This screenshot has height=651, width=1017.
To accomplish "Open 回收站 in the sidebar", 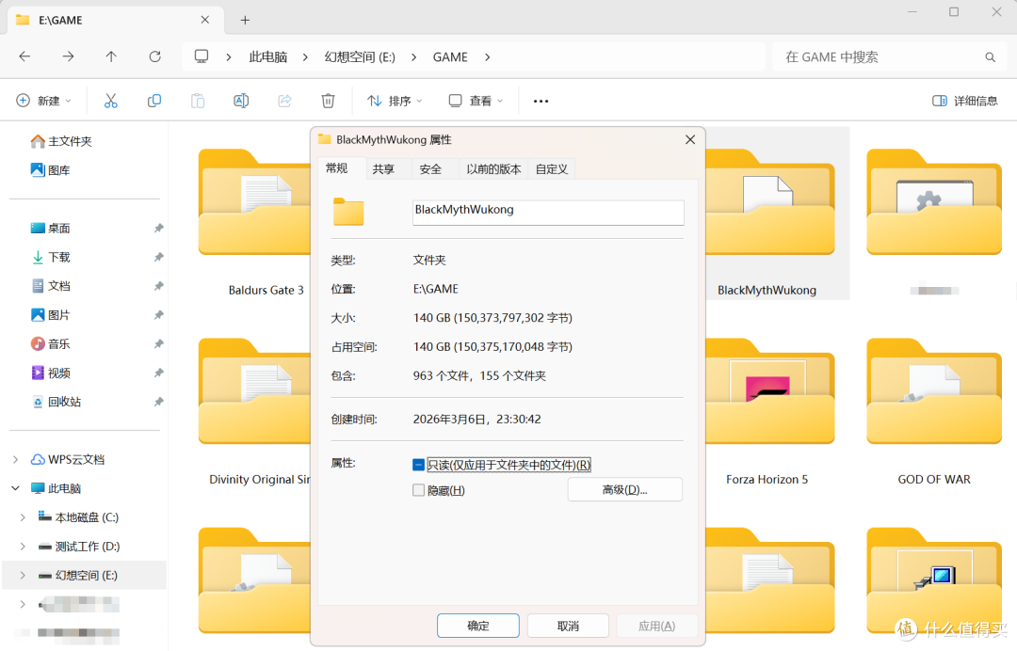I will pyautogui.click(x=56, y=402).
